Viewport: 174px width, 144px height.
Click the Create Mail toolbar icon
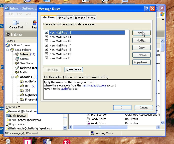click(x=16, y=23)
